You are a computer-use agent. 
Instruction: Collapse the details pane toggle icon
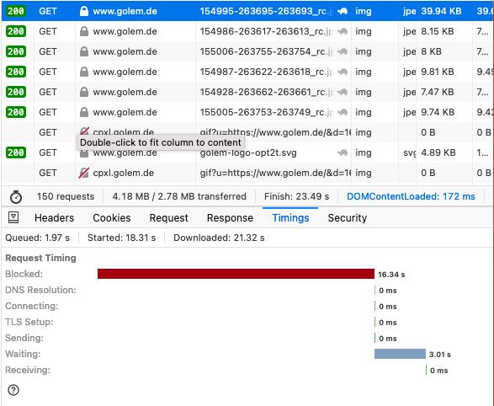pos(13,217)
